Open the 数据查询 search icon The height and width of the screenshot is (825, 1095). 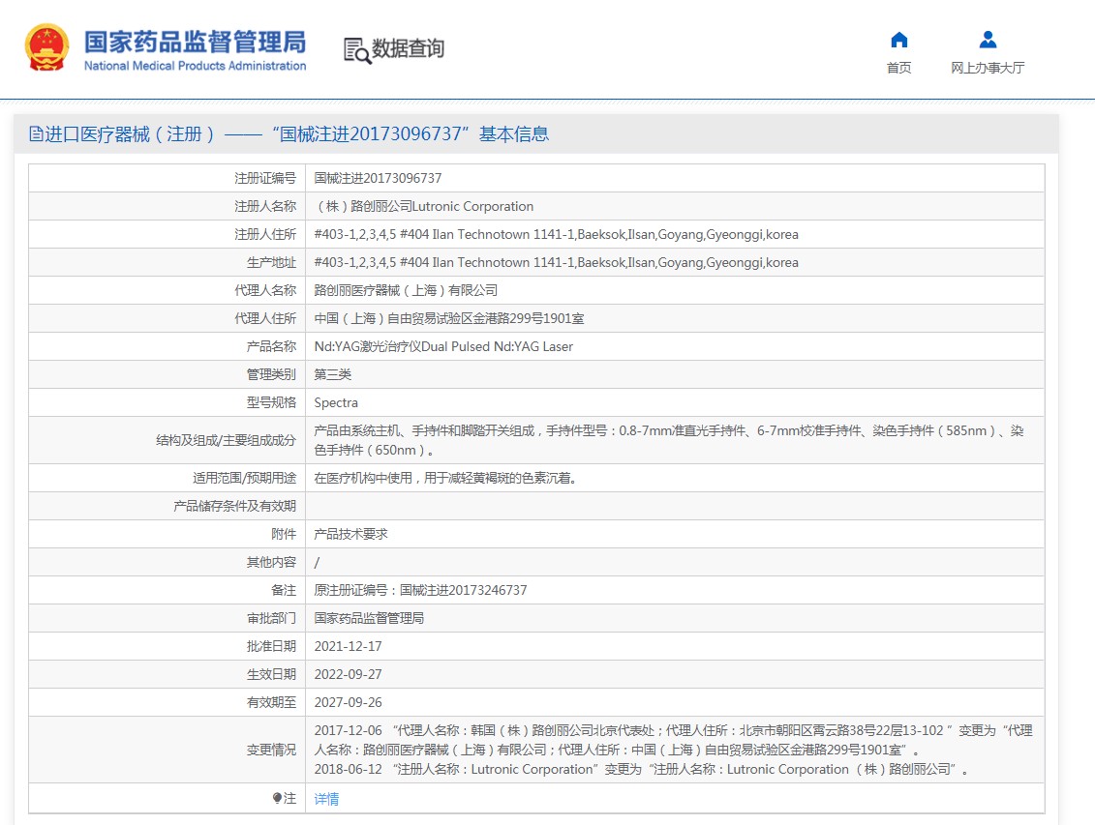point(357,51)
